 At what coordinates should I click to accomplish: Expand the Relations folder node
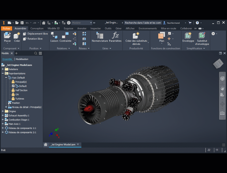tap(3, 69)
